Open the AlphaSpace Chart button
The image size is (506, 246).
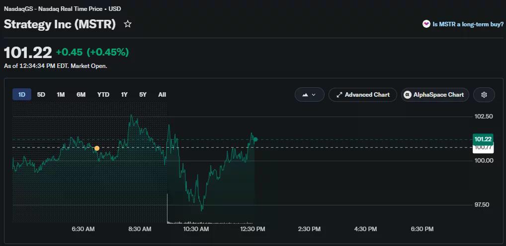435,95
